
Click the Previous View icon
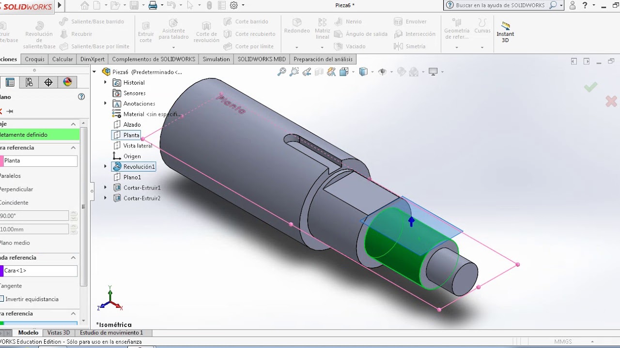(307, 72)
